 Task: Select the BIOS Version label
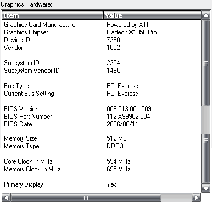click(x=21, y=109)
